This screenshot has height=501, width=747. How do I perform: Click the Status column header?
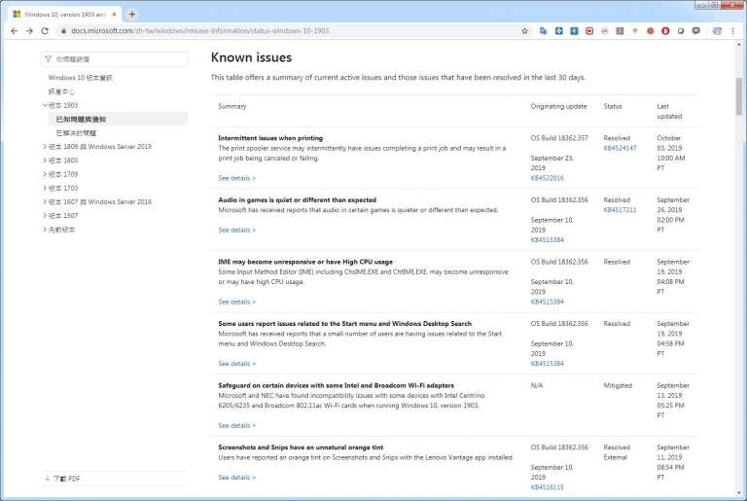(613, 106)
